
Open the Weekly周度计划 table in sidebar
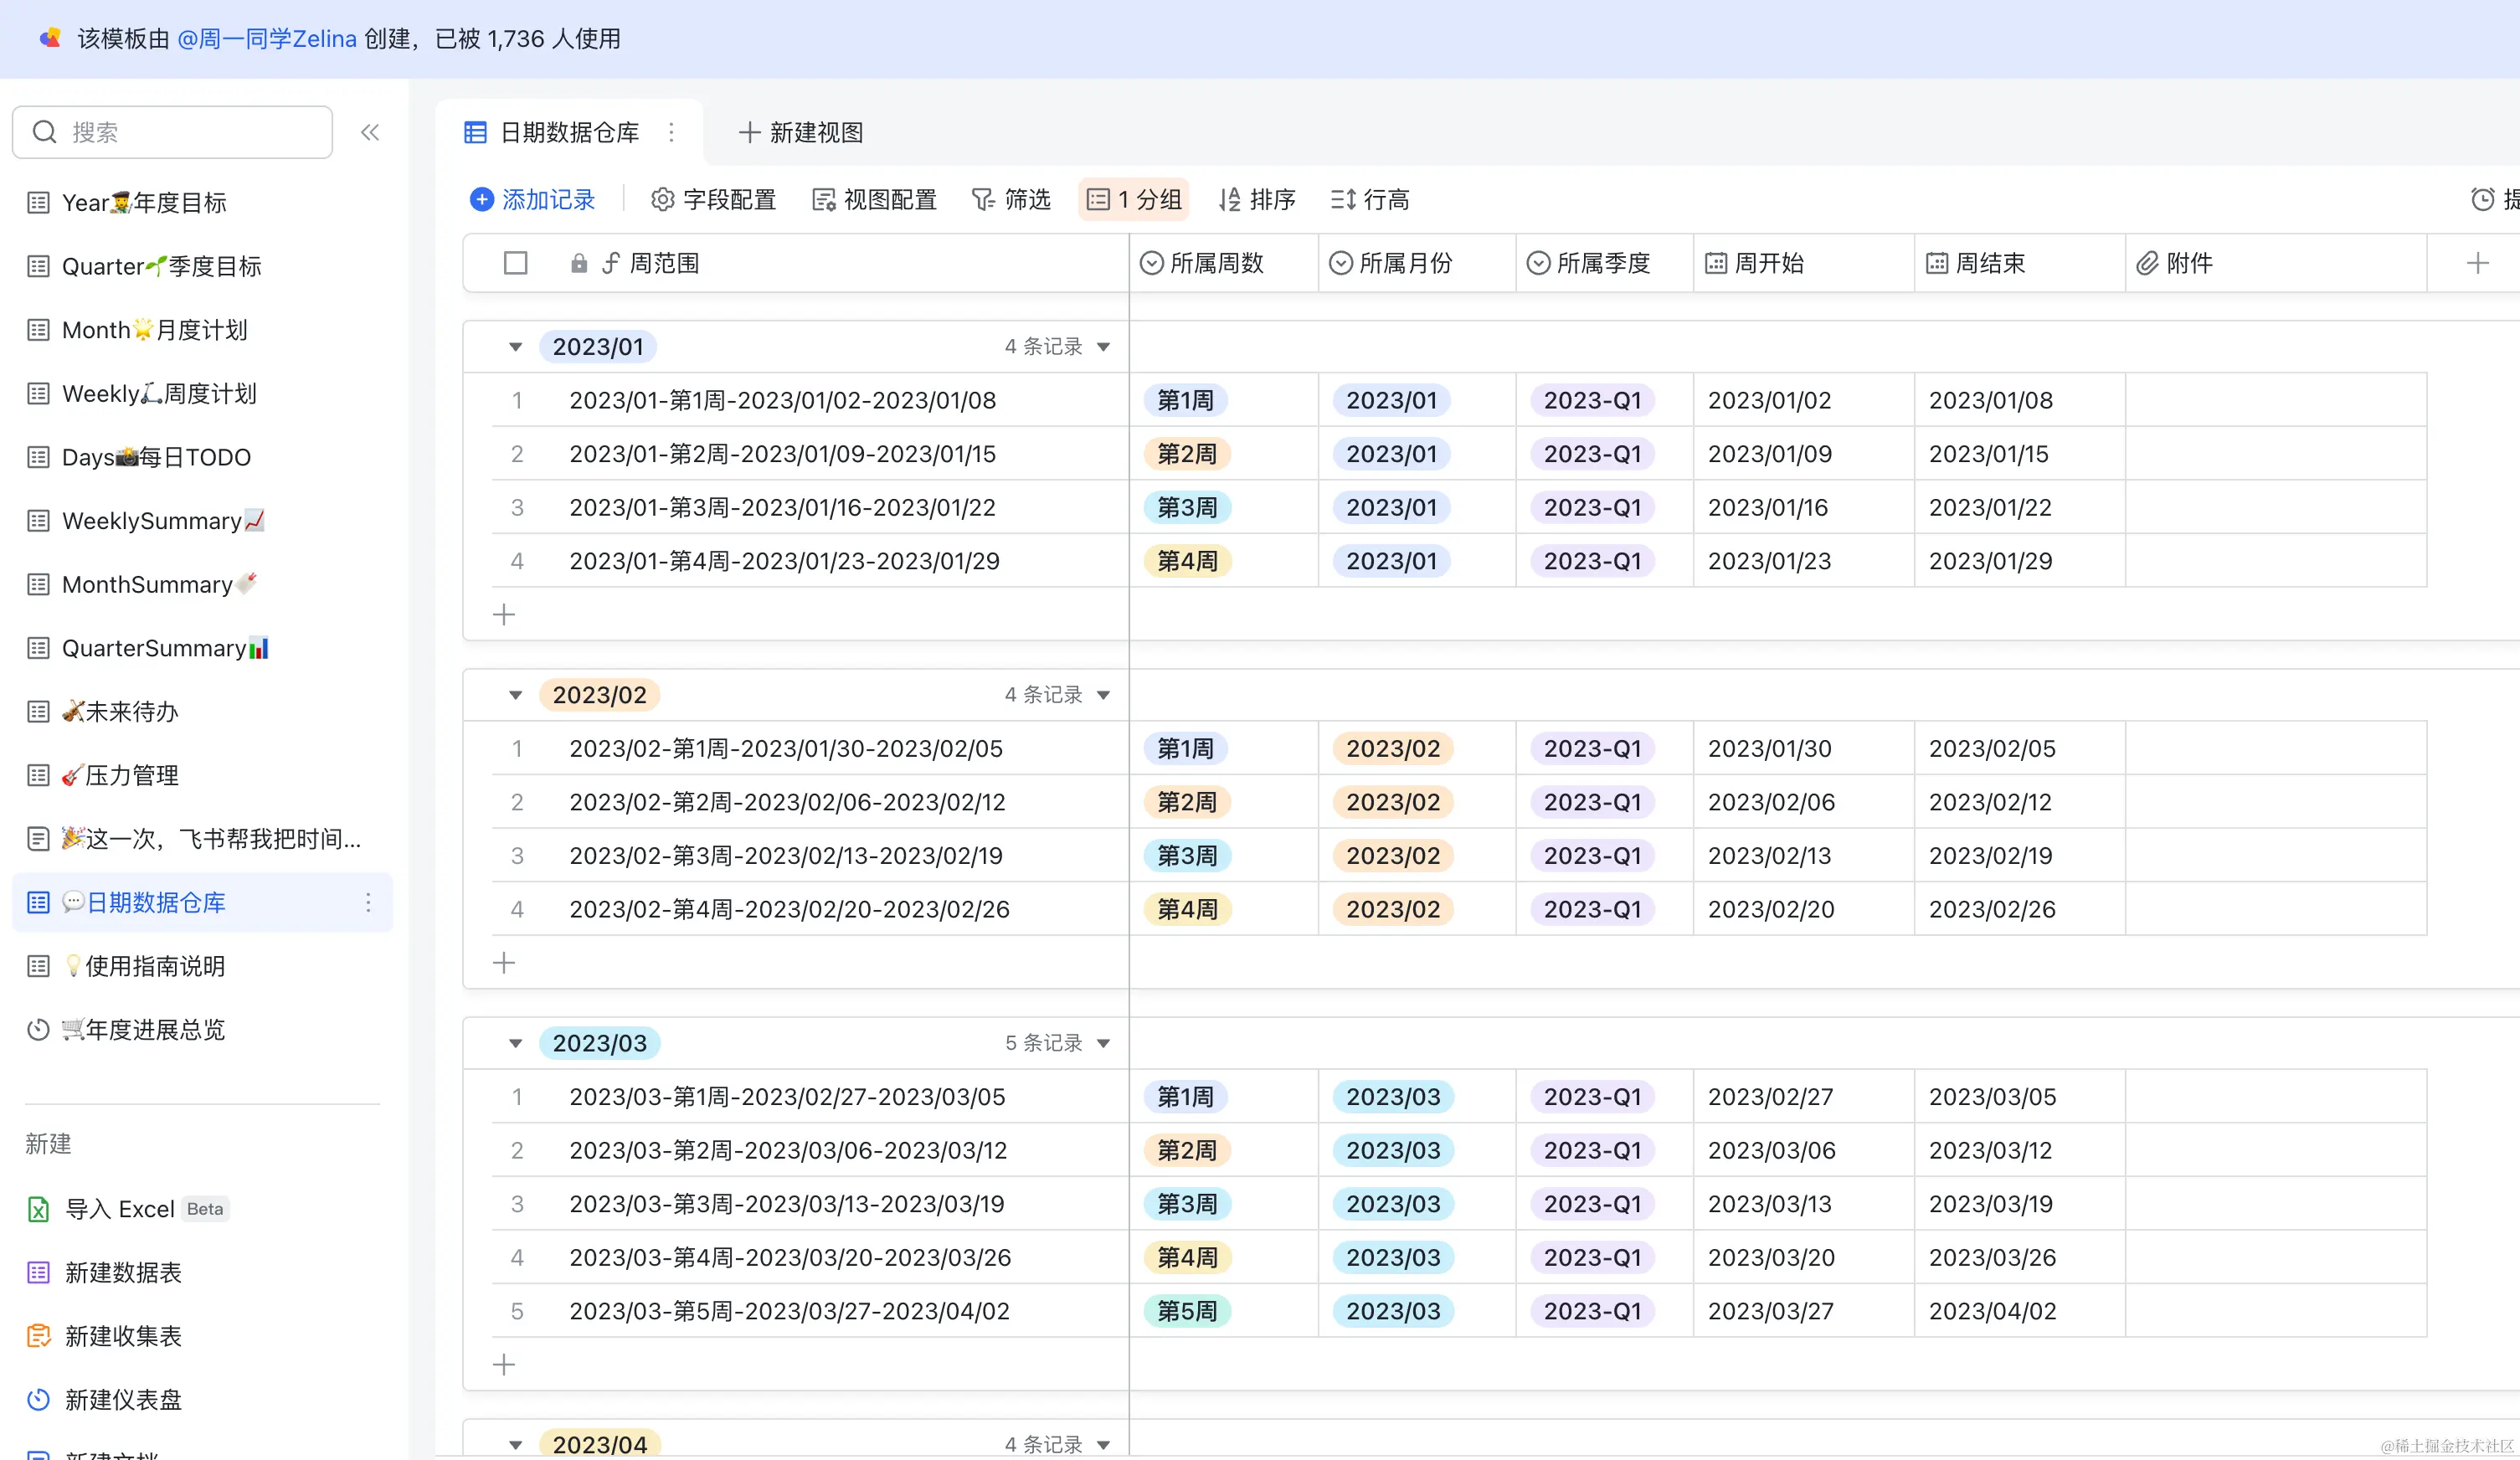tap(159, 394)
